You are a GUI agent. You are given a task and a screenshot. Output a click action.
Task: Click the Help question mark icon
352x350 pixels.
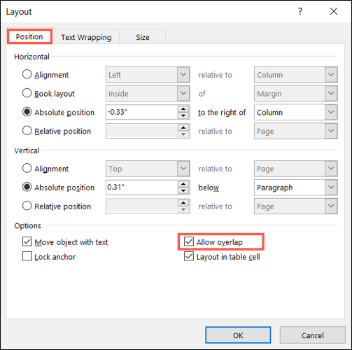pyautogui.click(x=300, y=11)
